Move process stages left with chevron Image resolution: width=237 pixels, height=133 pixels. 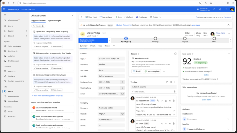[110, 41]
